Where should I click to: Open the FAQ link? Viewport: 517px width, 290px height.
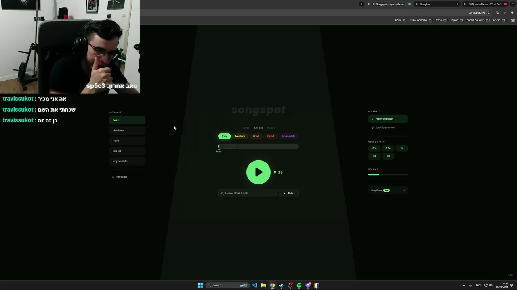(x=511, y=275)
